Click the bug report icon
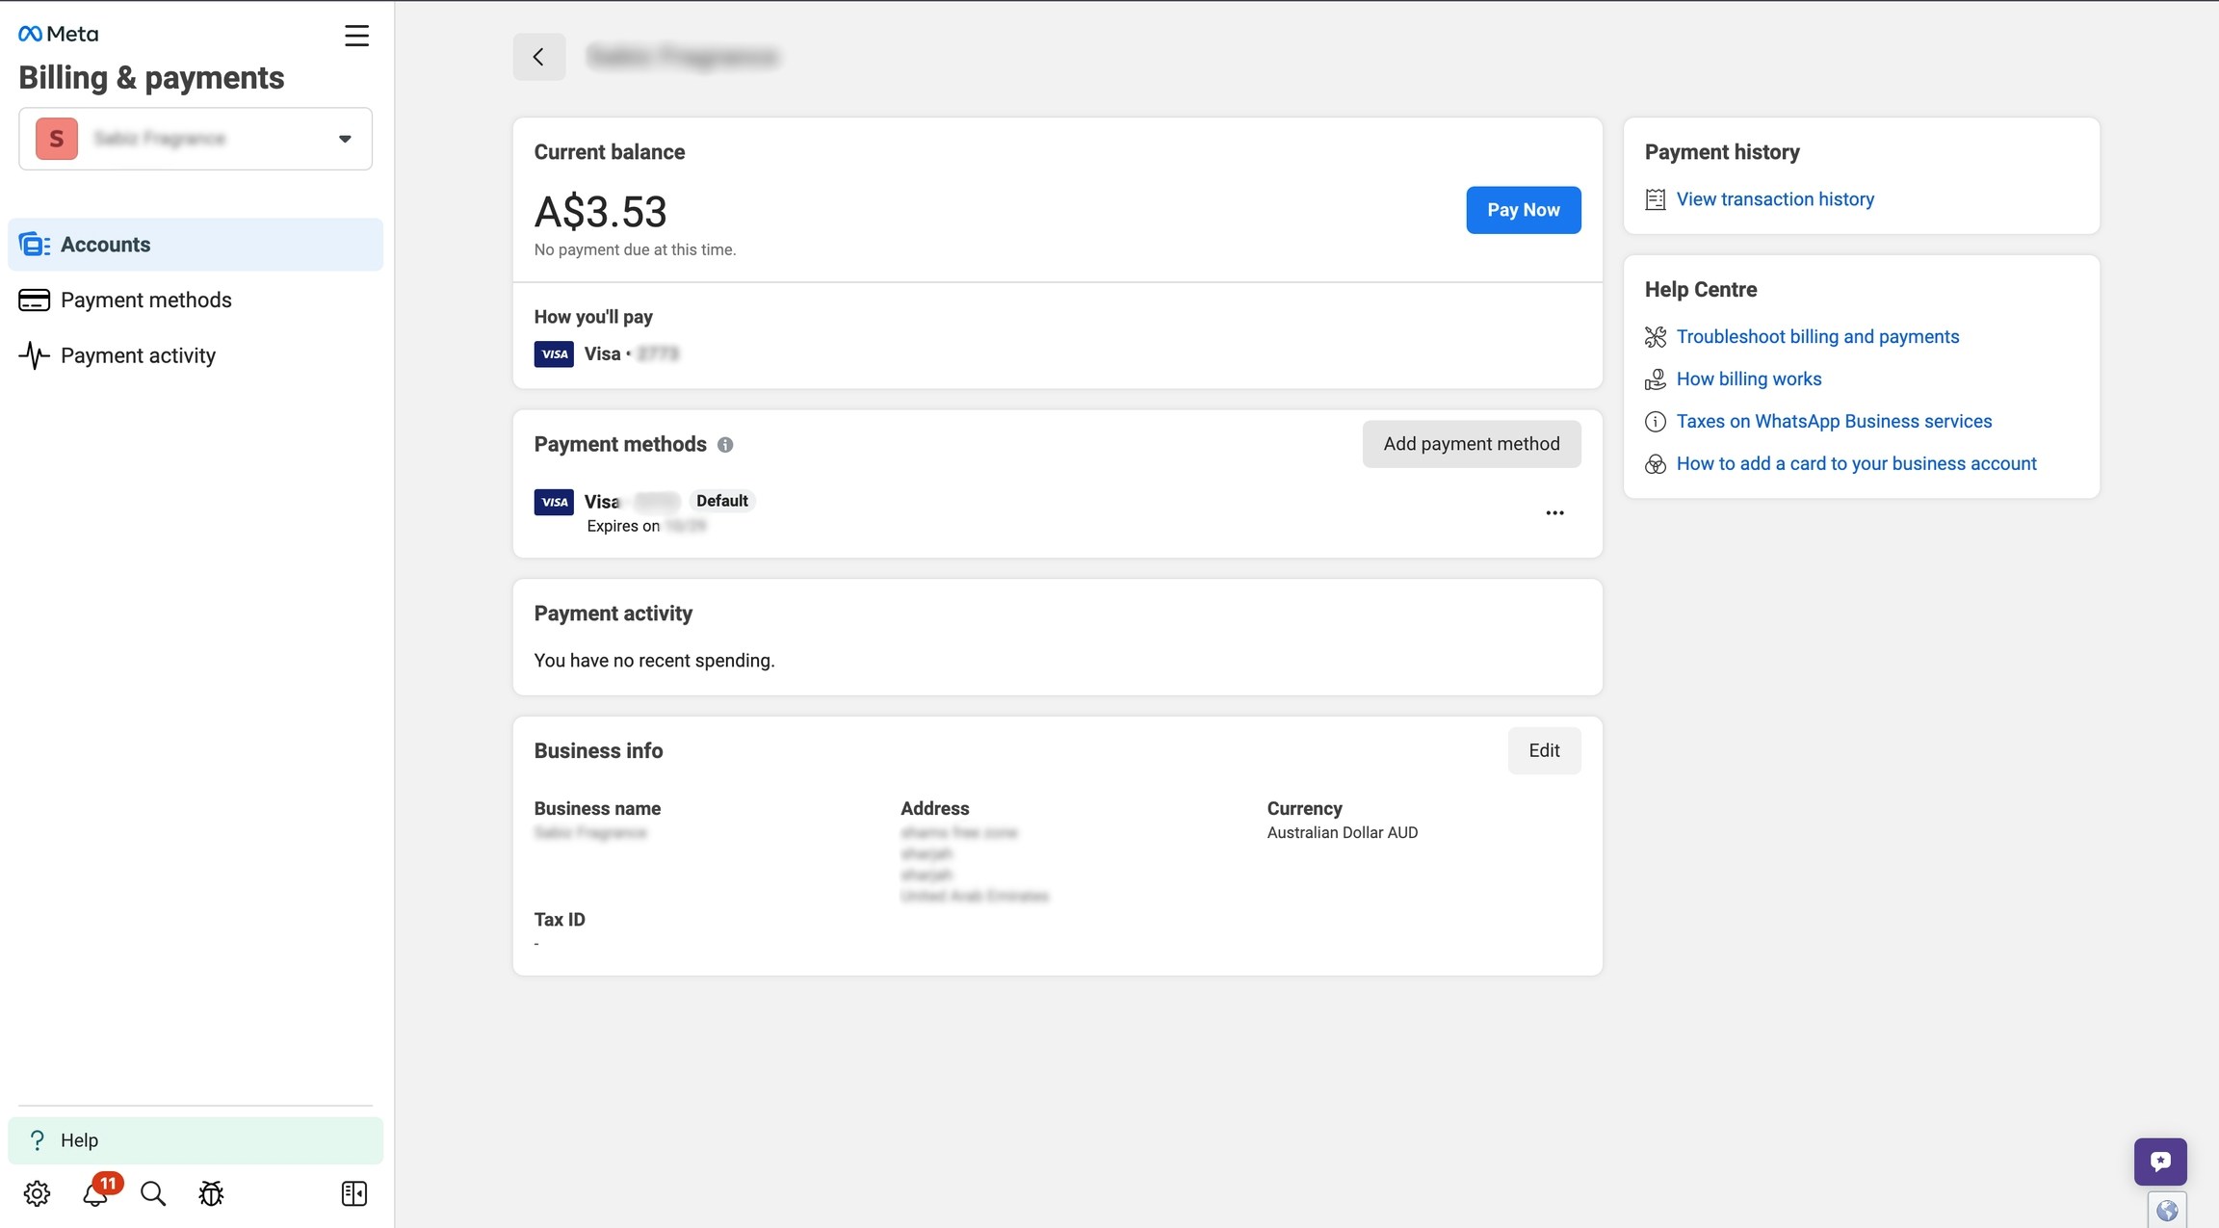Viewport: 2219px width, 1228px height. (211, 1193)
